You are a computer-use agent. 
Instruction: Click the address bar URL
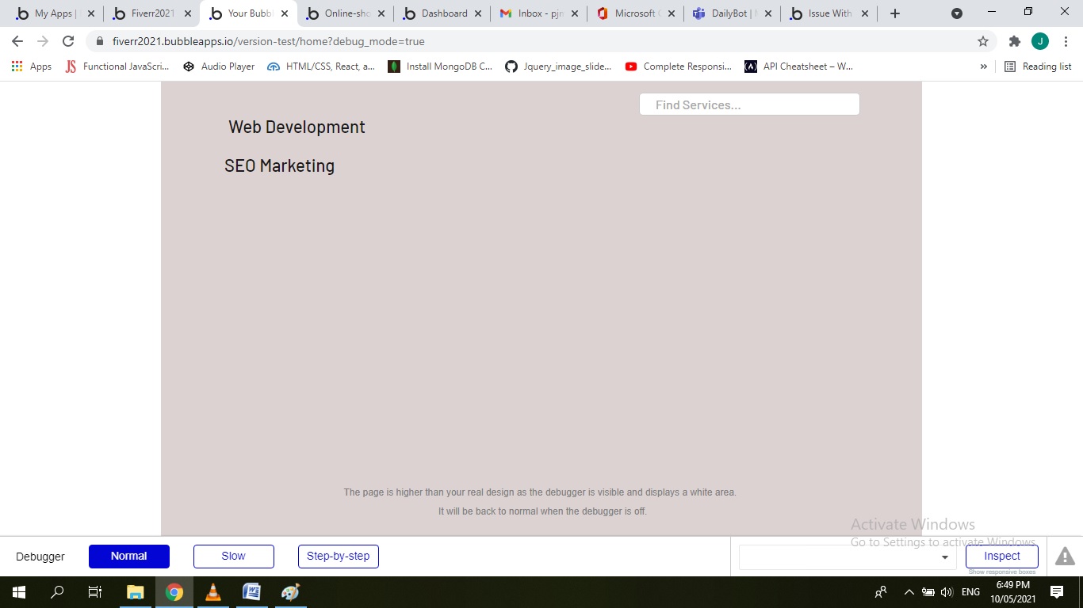pos(269,41)
